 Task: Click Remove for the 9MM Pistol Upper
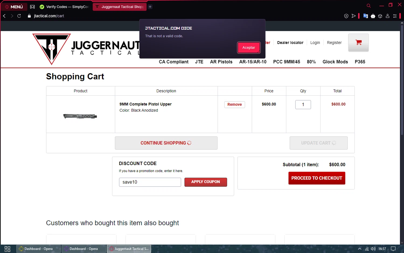pos(235,104)
